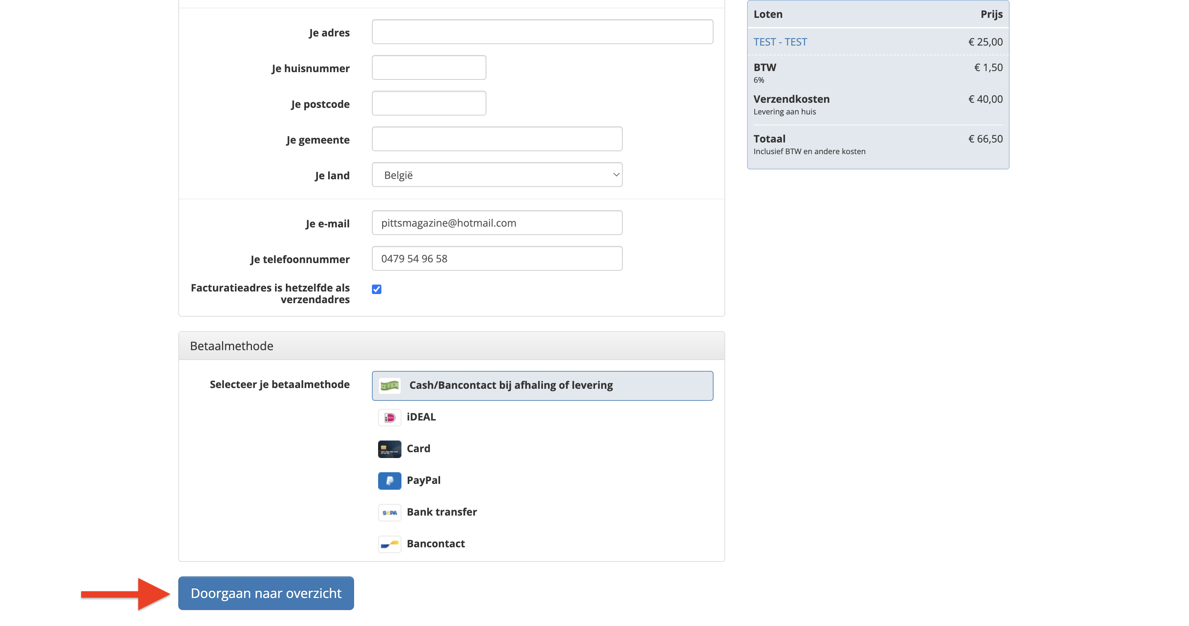
Task: Click the Je telefoonnummer field
Action: 497,259
